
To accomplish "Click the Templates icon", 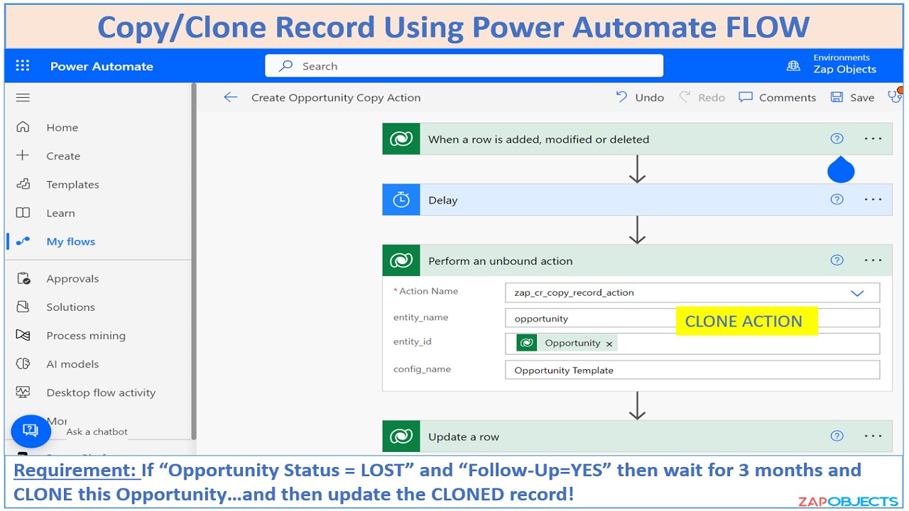I will 23,184.
